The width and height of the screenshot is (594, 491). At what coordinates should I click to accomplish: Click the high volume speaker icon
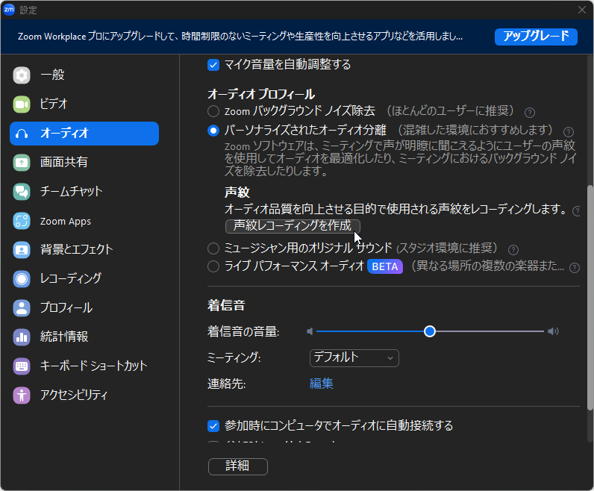553,331
